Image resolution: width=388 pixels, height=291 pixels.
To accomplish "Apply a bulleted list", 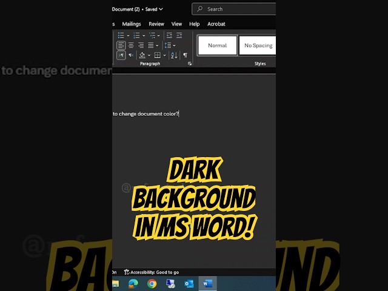I will (x=121, y=35).
